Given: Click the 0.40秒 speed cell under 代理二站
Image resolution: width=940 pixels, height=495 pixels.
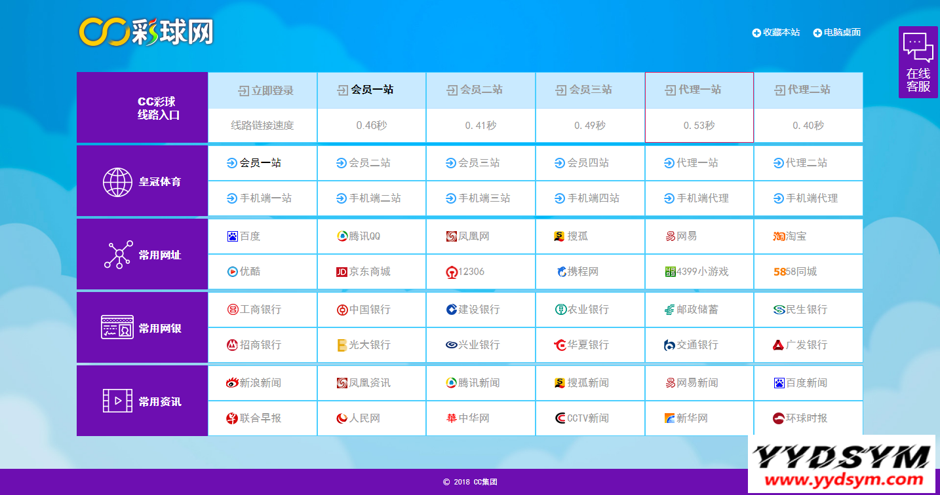Looking at the screenshot, I should 808,126.
